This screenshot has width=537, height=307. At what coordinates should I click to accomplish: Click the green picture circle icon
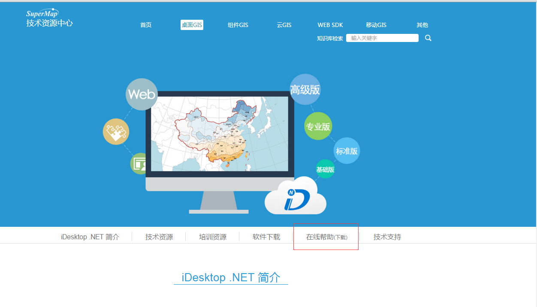click(x=138, y=163)
